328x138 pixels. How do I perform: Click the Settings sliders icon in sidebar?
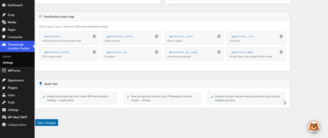4,110
